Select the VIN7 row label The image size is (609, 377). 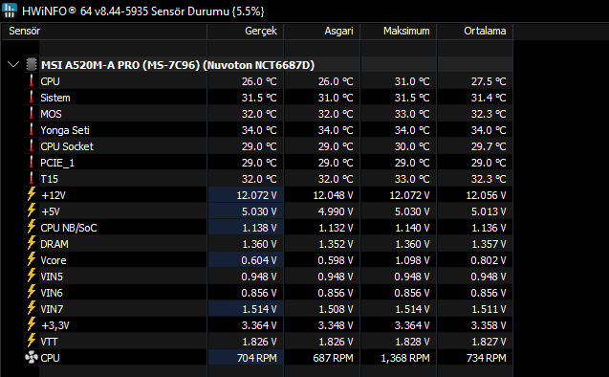pyautogui.click(x=52, y=309)
